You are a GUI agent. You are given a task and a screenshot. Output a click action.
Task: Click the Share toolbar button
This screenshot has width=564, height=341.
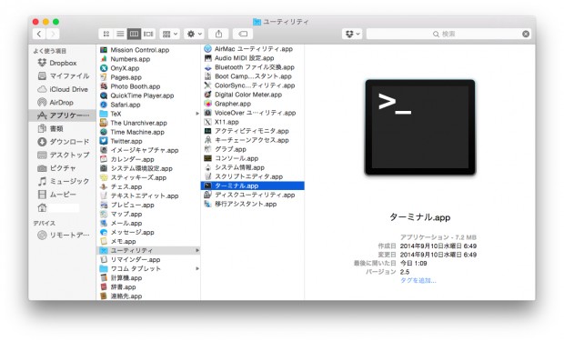218,34
